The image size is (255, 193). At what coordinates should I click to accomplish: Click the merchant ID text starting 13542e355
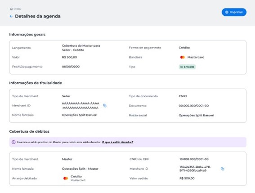[195, 169]
